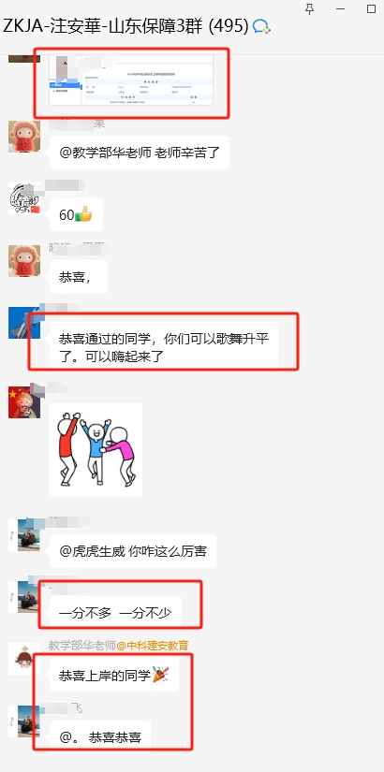
Task: Open the shared score screenshot thumbnail
Action: tap(132, 80)
